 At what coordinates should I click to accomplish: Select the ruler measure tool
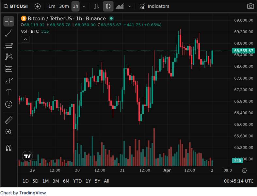point(9,120)
